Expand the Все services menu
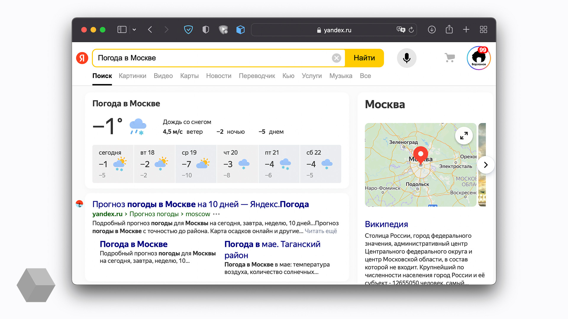Viewport: 568px width, 319px height. click(x=365, y=76)
